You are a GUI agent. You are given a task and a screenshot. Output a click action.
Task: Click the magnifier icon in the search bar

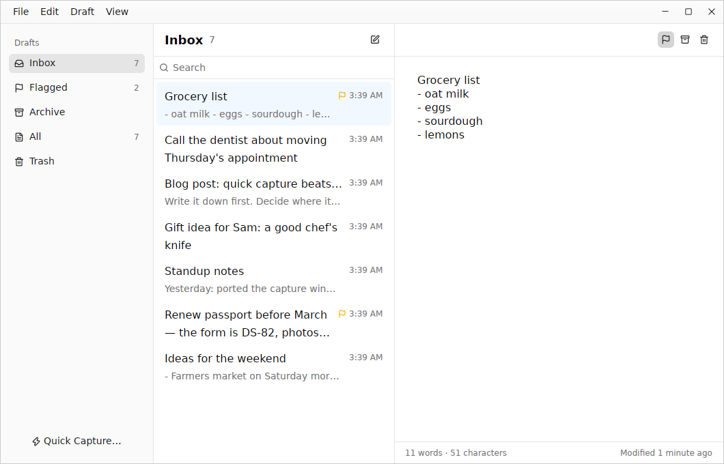coord(164,68)
